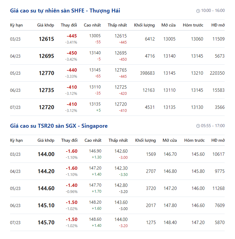Image resolution: width=235 pixels, height=239 pixels.
Task: Select the opening price 146.70
Action: (170, 154)
